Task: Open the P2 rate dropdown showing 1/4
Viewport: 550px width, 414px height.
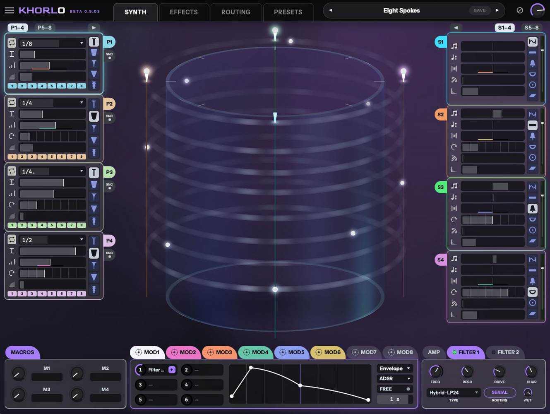Action: (52, 103)
